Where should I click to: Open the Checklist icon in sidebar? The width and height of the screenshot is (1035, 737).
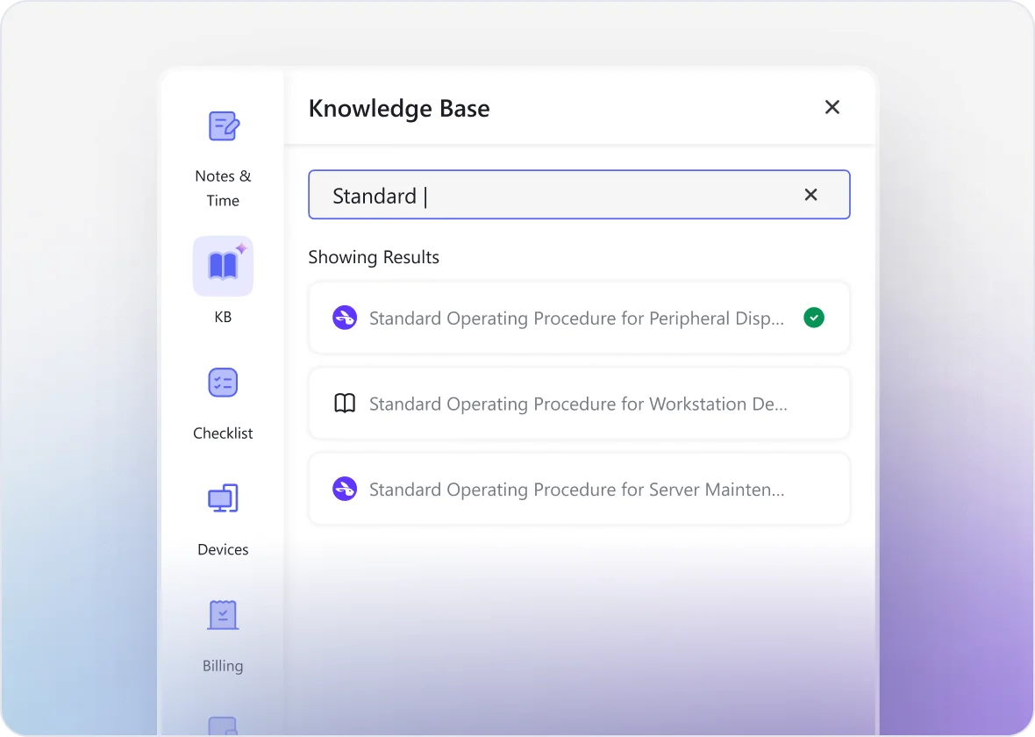coord(223,383)
